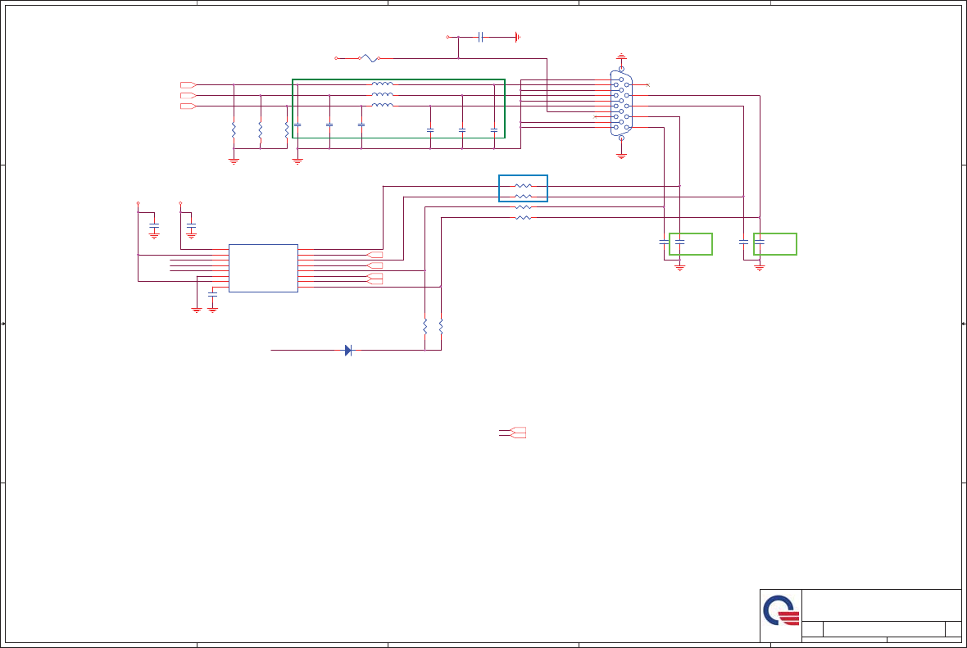Image resolution: width=967 pixels, height=648 pixels.
Task: Click the company logo in title block
Action: point(781,610)
